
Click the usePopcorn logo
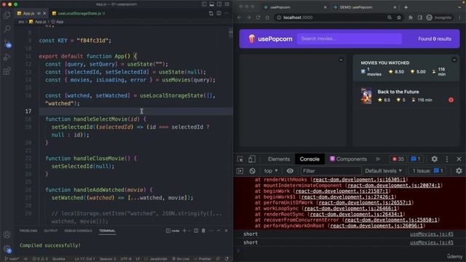click(270, 39)
